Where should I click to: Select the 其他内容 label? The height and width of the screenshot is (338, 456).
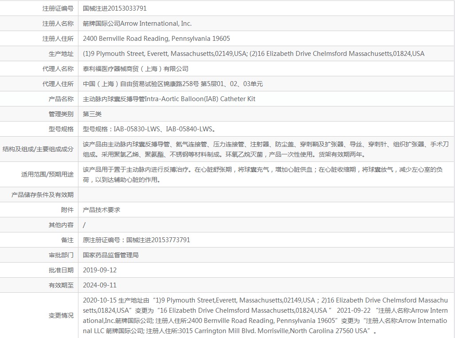[x=61, y=225]
